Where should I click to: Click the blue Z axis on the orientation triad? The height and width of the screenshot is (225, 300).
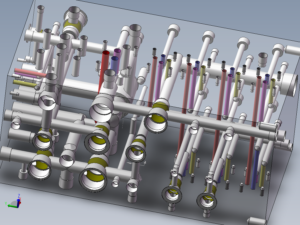[18, 200]
